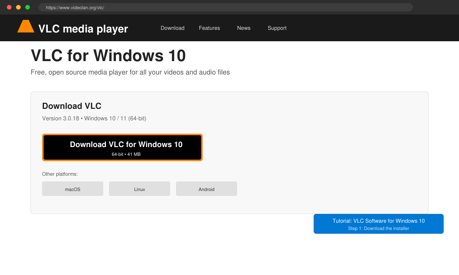Choose the macOS platform button

[x=73, y=189]
